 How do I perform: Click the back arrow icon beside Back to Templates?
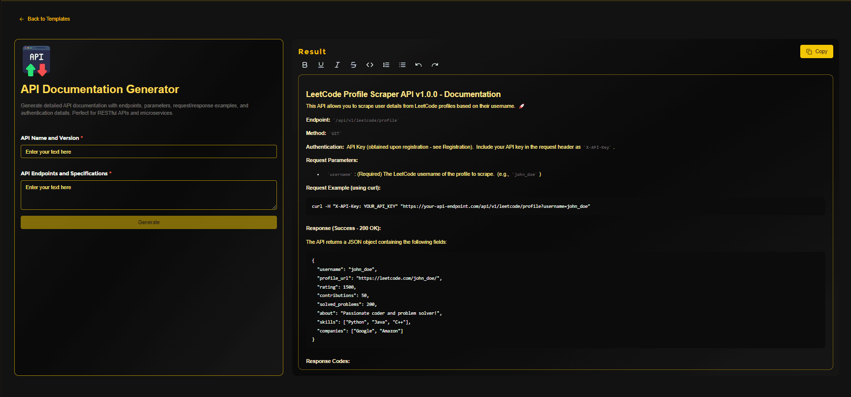(x=22, y=19)
